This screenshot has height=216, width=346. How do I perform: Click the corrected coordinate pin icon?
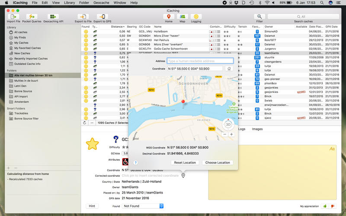click(183, 175)
